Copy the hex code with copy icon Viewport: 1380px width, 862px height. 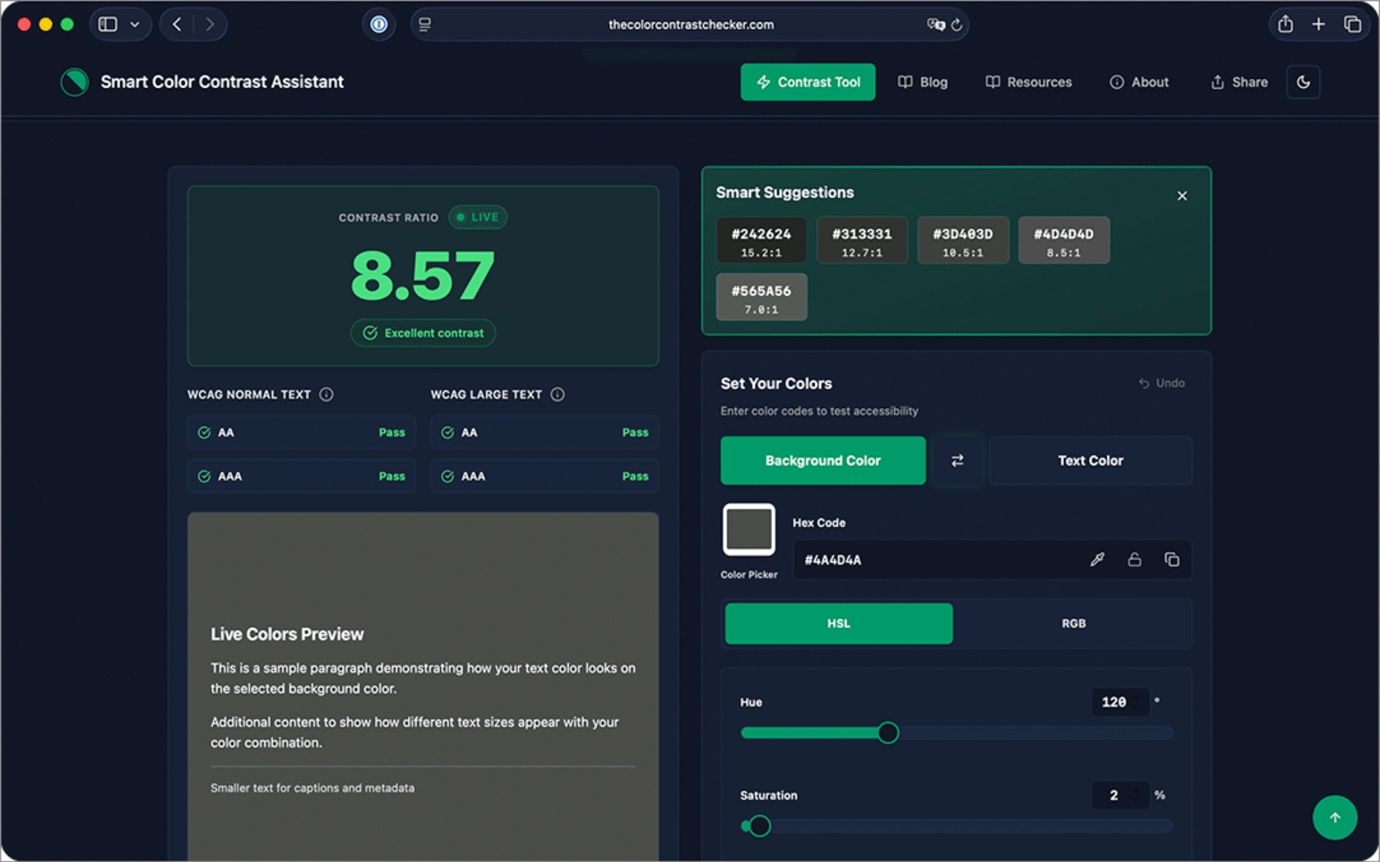[x=1172, y=560]
